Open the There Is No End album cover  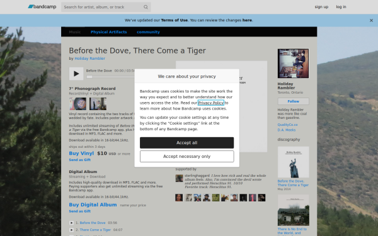[x=293, y=210]
